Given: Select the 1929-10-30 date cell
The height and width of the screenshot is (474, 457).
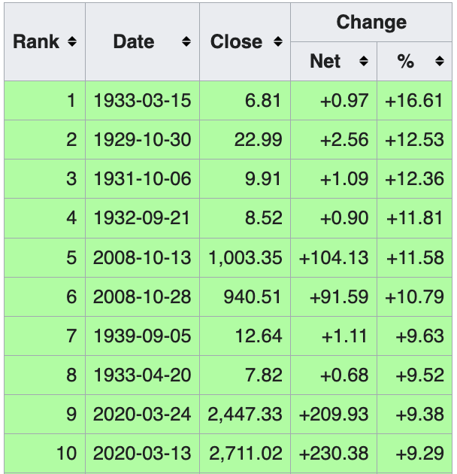Looking at the screenshot, I should coord(142,140).
